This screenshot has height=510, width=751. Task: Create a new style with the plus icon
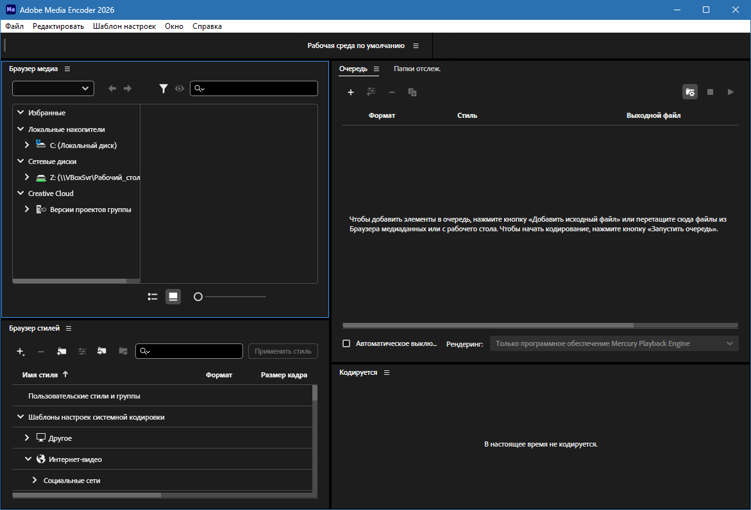pyautogui.click(x=20, y=352)
